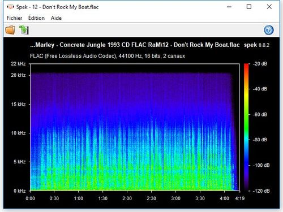Open the Aide menu
This screenshot has height=212, width=283.
coord(56,18)
